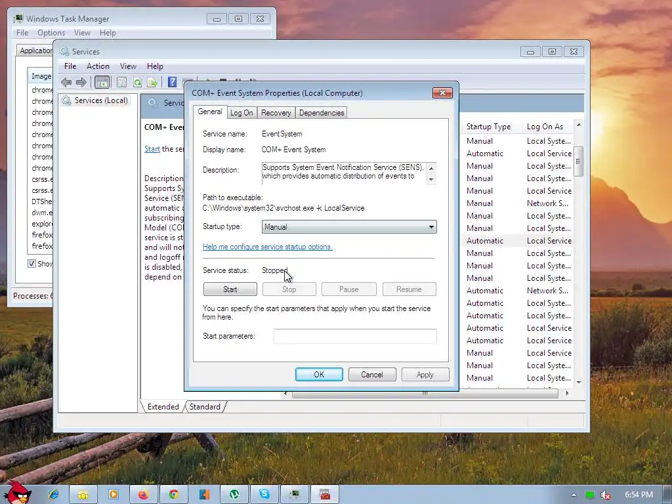This screenshot has width=672, height=504.
Task: Sort by the Startup Type column header
Action: point(491,127)
